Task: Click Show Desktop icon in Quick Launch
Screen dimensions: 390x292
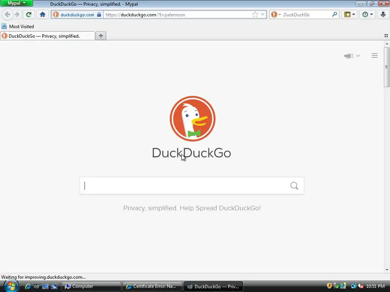Action: tap(45, 286)
